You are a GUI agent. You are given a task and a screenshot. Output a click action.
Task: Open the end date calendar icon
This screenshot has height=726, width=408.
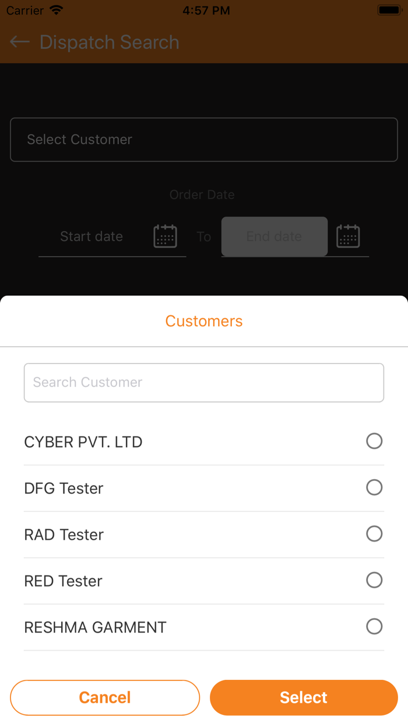[x=348, y=236]
